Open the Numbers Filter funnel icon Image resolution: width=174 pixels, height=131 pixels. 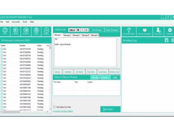tap(129, 31)
